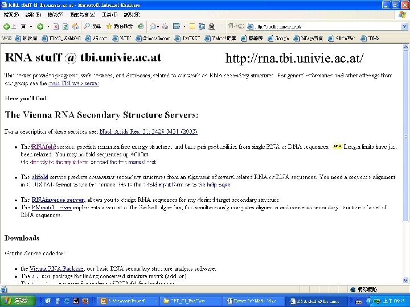The height and width of the screenshot is (307, 410).
Task: Click the vertical scrollbar thumb
Action: (405, 136)
